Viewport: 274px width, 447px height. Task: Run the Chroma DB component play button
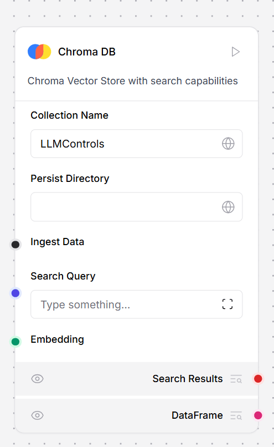(235, 52)
